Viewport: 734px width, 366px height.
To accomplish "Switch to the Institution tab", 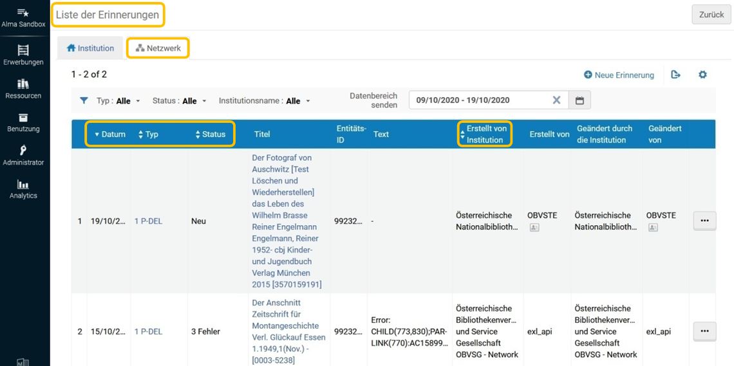I will [90, 48].
